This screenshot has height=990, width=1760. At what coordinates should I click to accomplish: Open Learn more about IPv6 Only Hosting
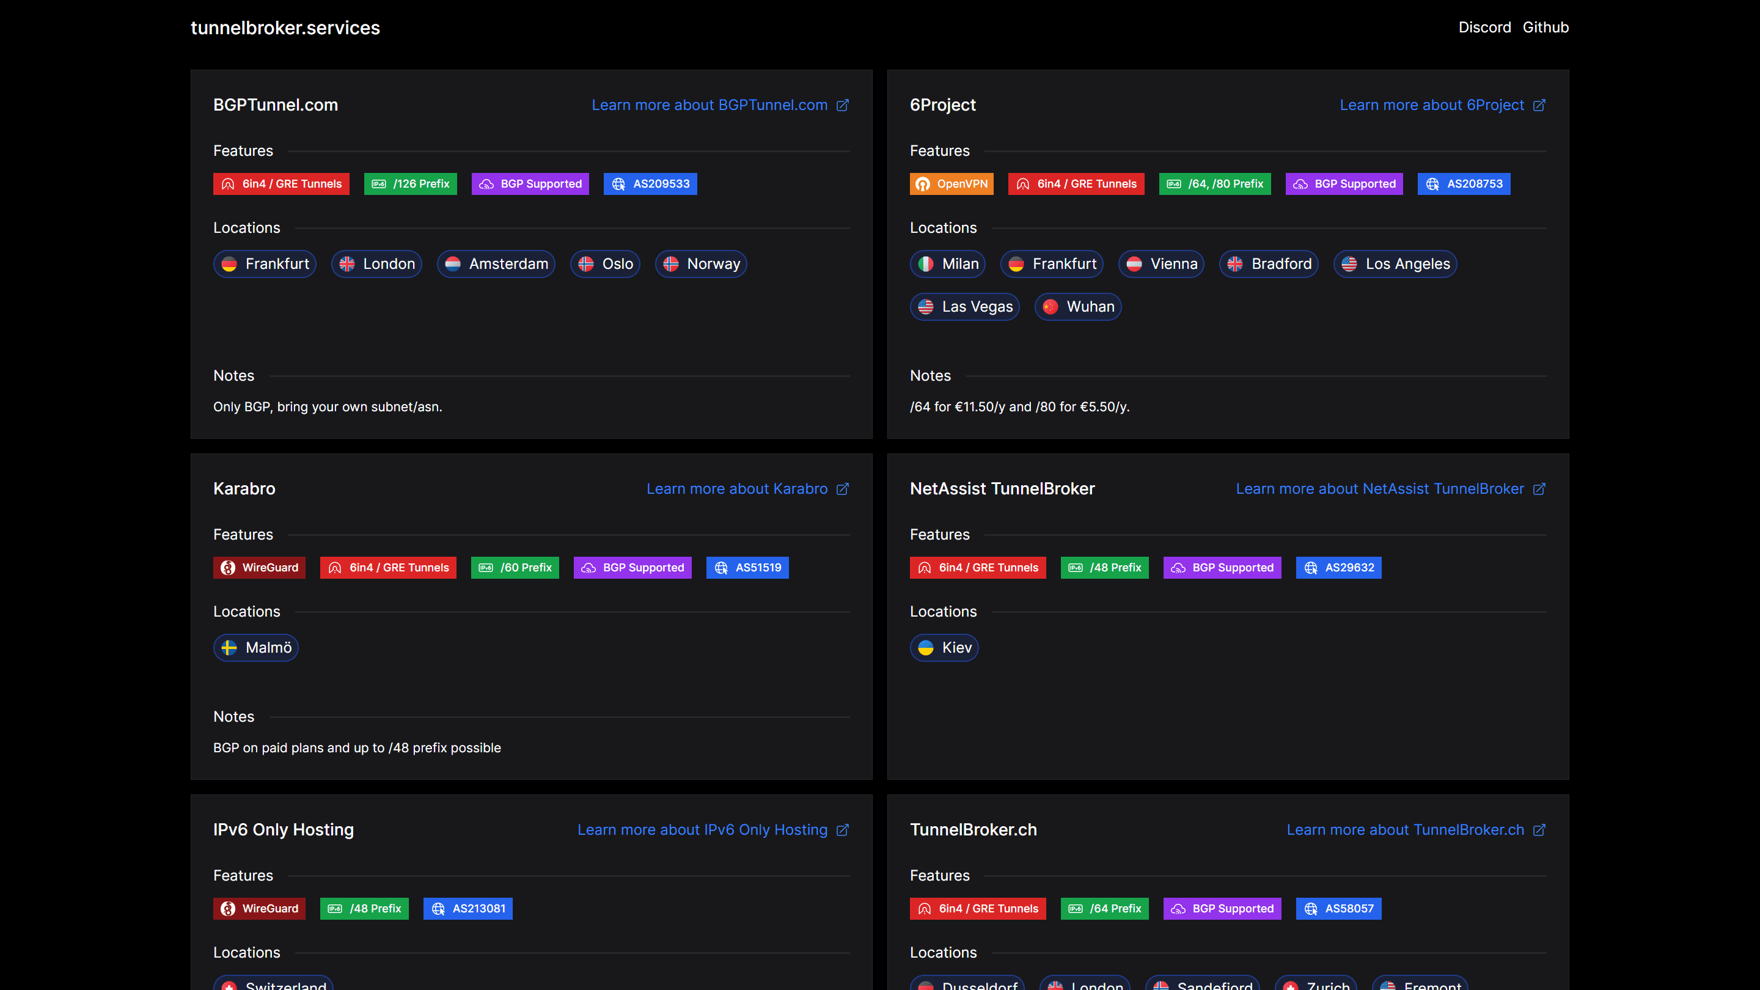tap(702, 830)
